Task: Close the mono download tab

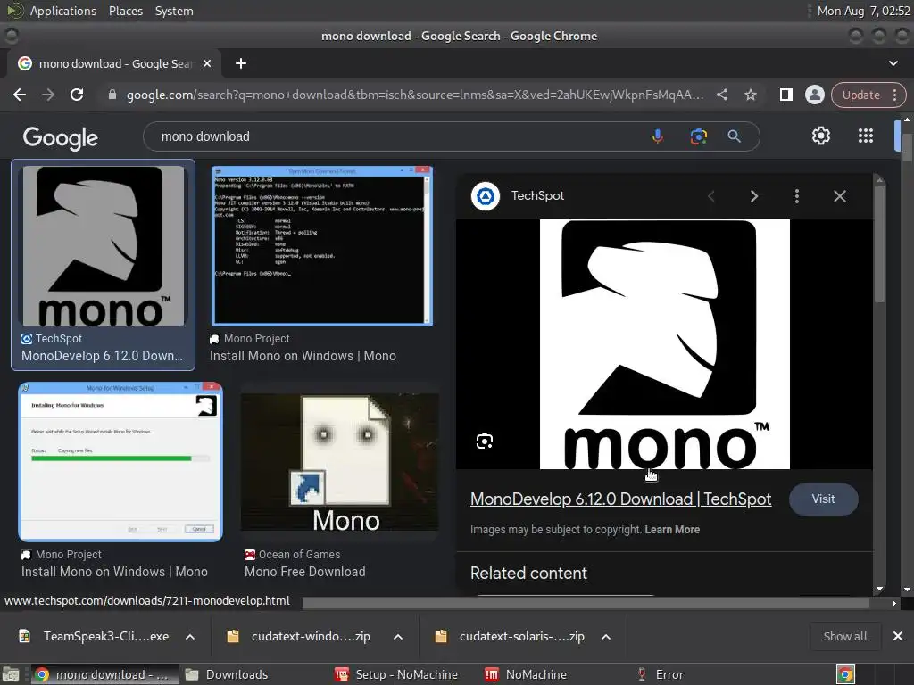Action: pos(207,63)
